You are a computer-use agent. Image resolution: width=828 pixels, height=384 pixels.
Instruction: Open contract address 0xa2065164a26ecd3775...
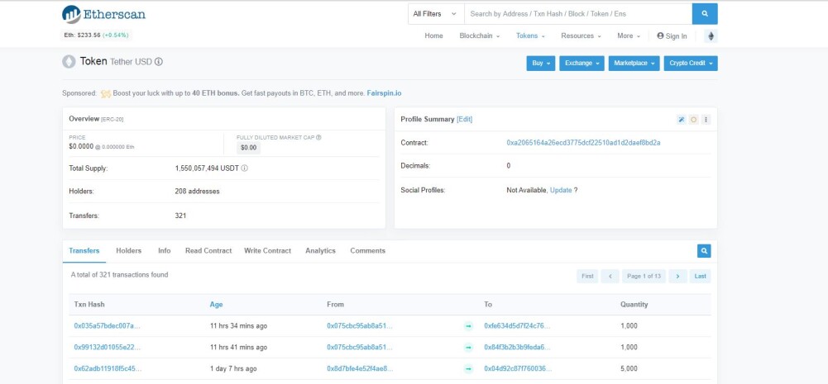[583, 142]
